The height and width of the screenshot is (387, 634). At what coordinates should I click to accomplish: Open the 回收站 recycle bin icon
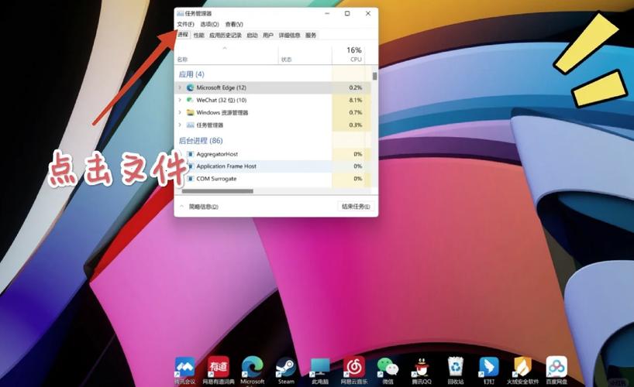455,368
